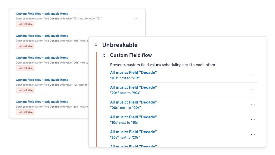
Task: Open left-panel Custom Field flow rule for "10s"
Action: (42, 80)
